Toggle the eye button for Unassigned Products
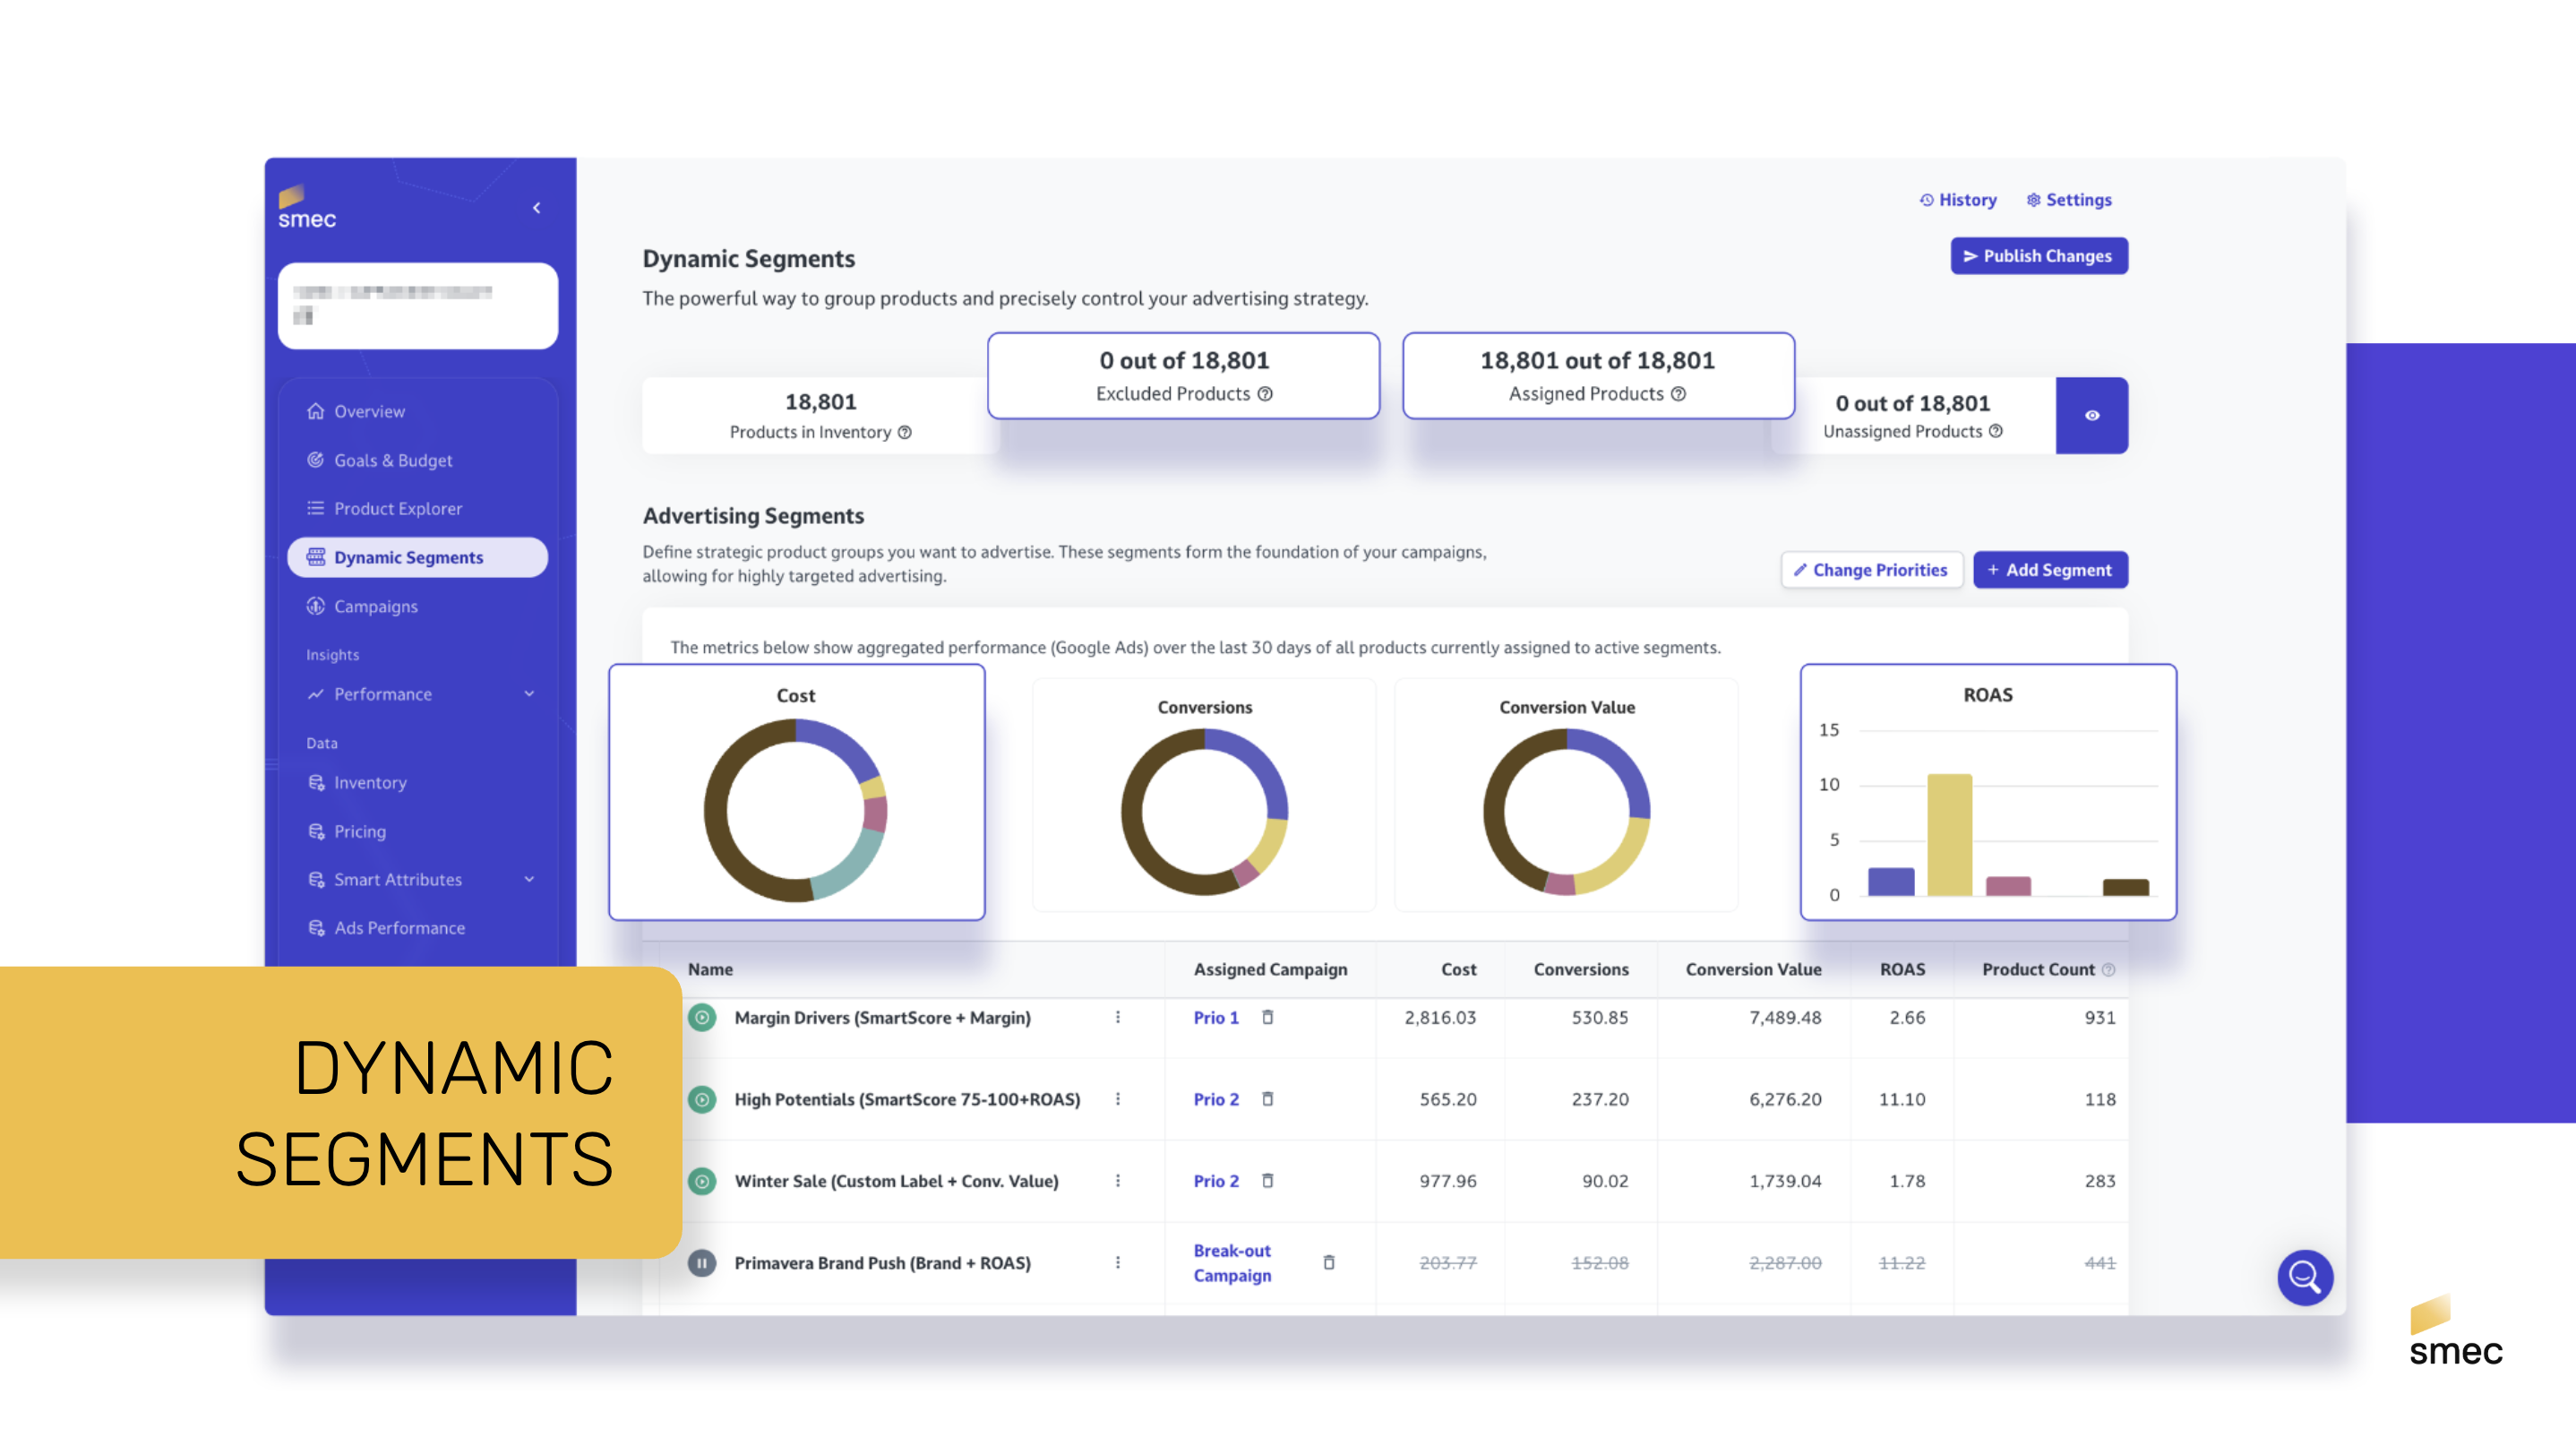Image resolution: width=2576 pixels, height=1446 pixels. pyautogui.click(x=2091, y=415)
